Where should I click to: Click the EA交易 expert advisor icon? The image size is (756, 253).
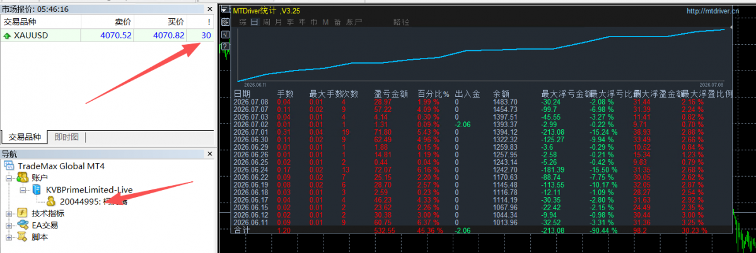click(x=23, y=225)
